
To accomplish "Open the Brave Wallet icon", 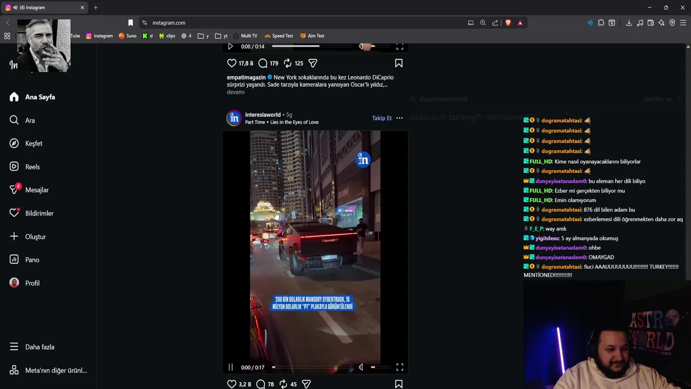I will (651, 23).
